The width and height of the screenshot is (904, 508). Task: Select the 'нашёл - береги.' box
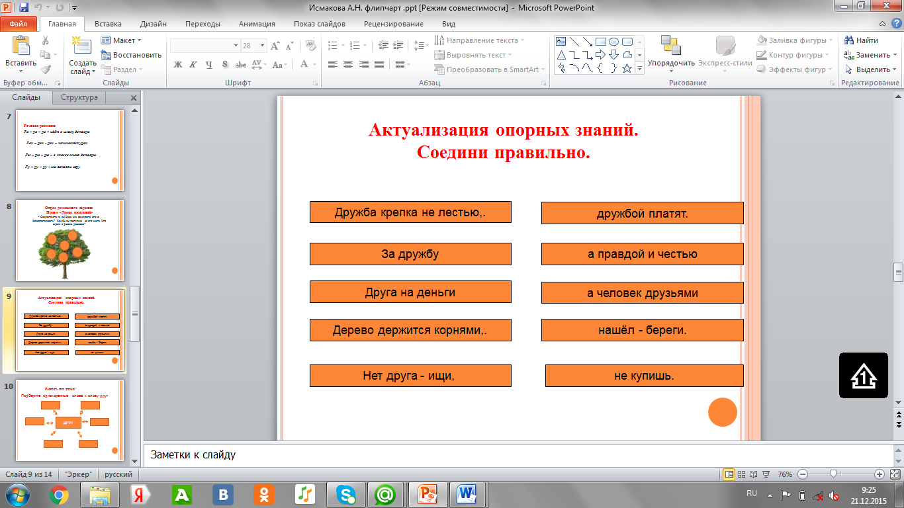642,330
